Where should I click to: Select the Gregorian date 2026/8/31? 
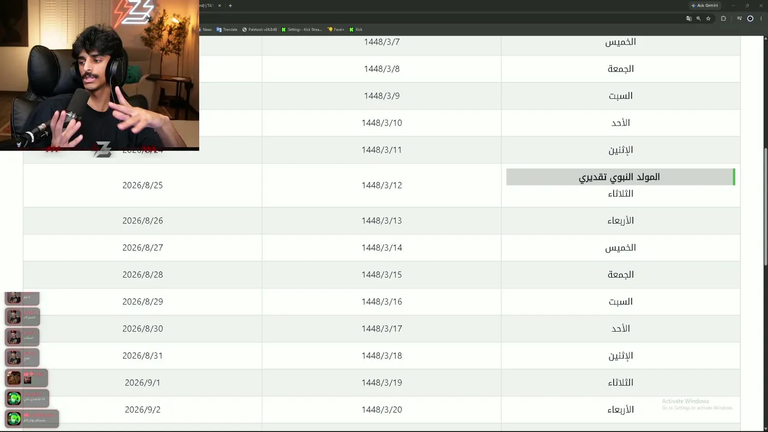(142, 356)
